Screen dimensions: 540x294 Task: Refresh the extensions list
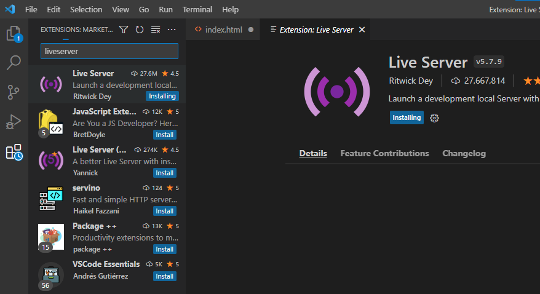tap(140, 30)
